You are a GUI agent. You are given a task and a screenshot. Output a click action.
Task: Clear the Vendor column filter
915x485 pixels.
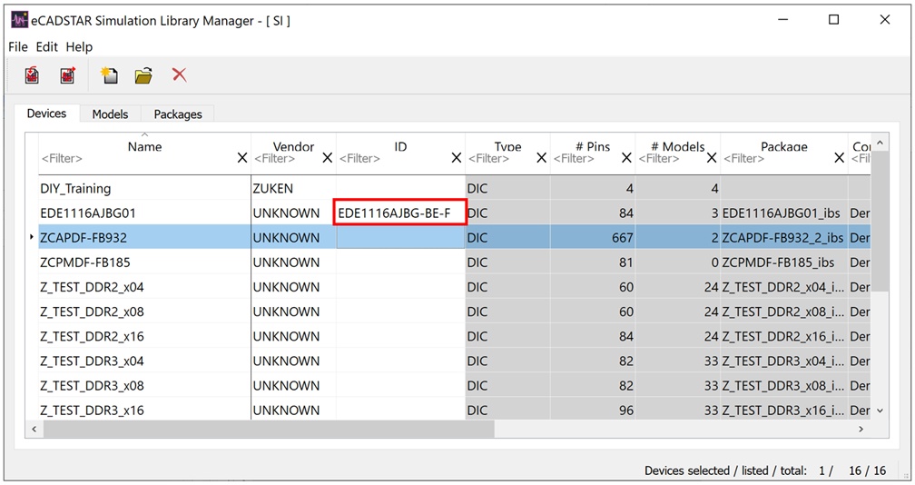[328, 158]
